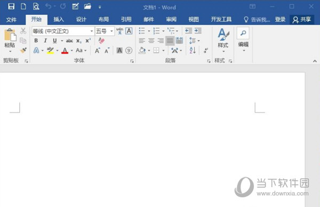Switch to the 布局 tab
This screenshot has height=207, width=320.
[103, 20]
